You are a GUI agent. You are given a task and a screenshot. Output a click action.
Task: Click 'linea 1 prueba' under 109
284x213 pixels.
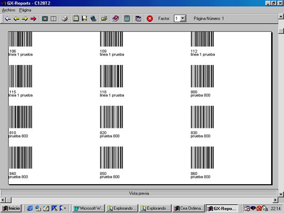pyautogui.click(x=112, y=55)
